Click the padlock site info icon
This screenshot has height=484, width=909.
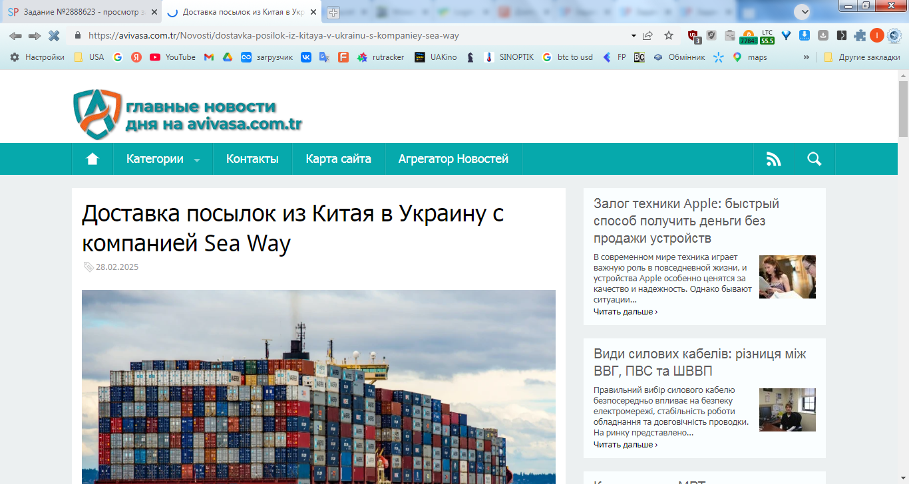tap(78, 35)
